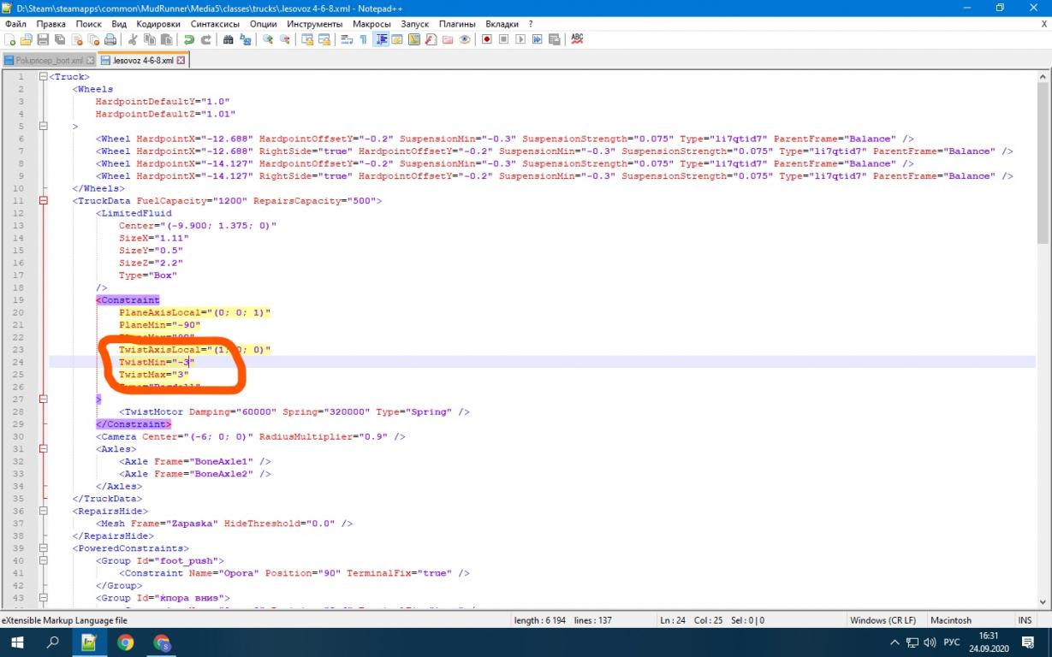Click the Undo arrow icon
Image resolution: width=1052 pixels, height=657 pixels.
pos(188,40)
